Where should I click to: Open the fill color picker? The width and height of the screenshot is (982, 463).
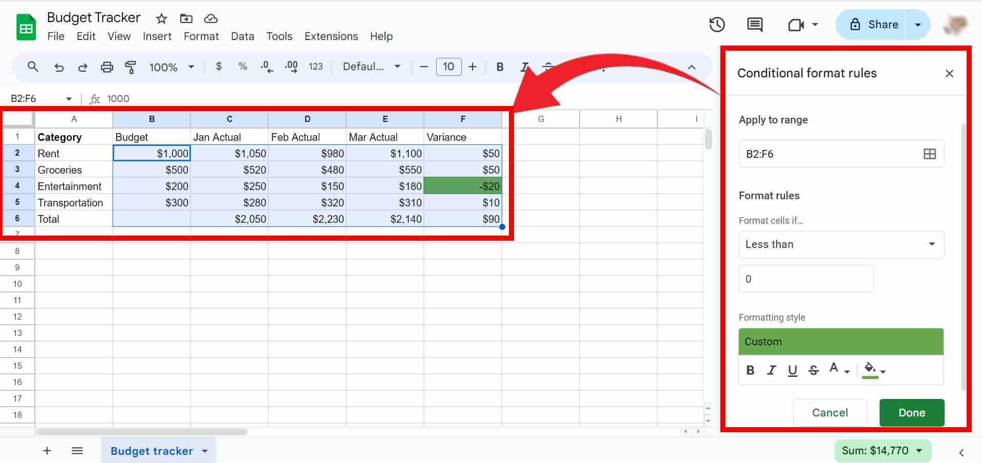870,370
